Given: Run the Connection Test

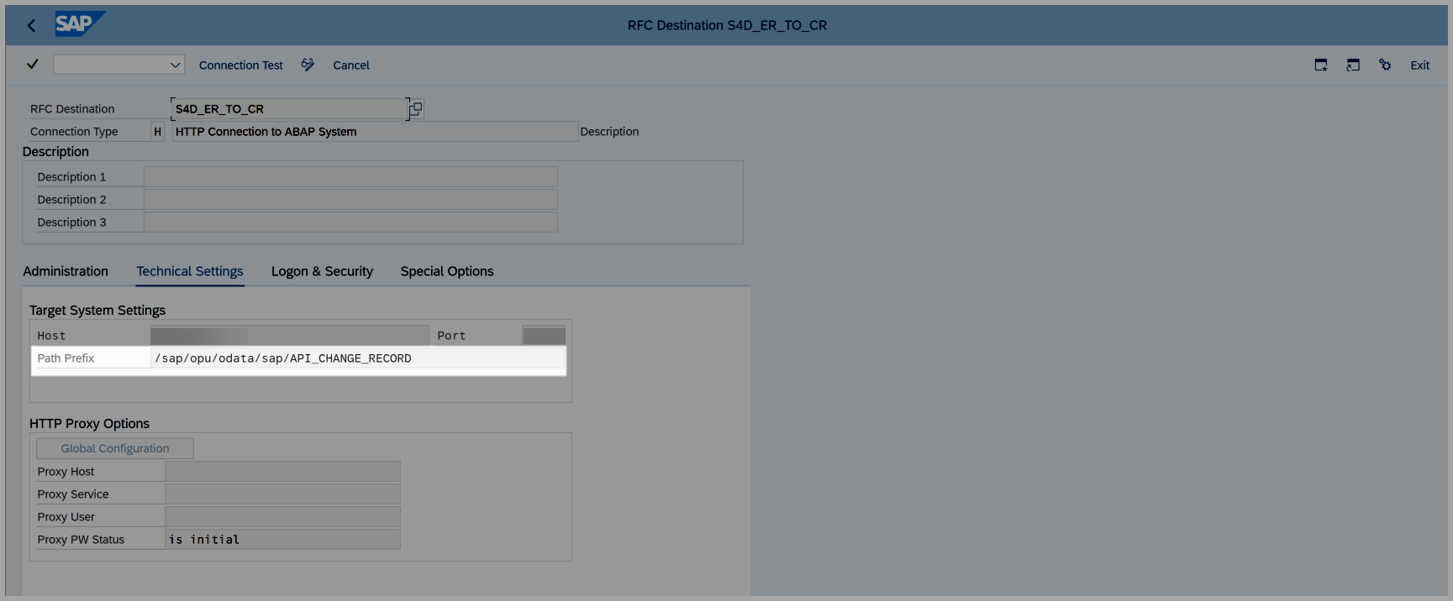Looking at the screenshot, I should point(240,65).
